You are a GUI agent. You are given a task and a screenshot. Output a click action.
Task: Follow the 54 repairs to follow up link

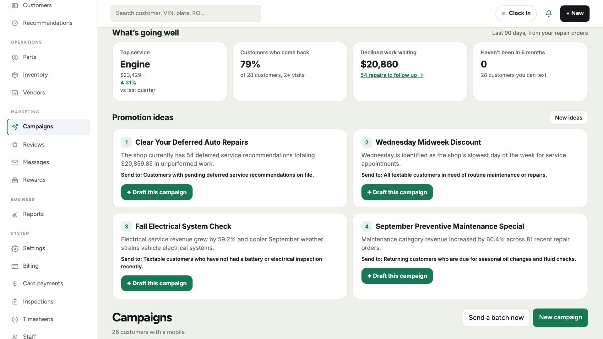[x=392, y=75]
